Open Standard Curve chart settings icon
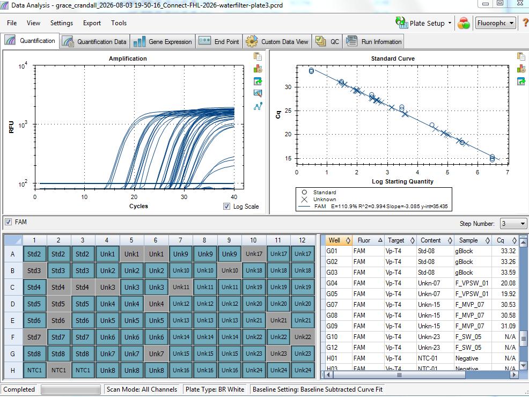Viewport: 529px width, 397px height. [x=521, y=69]
